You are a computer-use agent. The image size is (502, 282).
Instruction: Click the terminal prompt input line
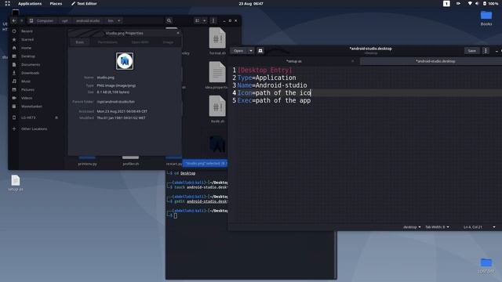[176, 216]
